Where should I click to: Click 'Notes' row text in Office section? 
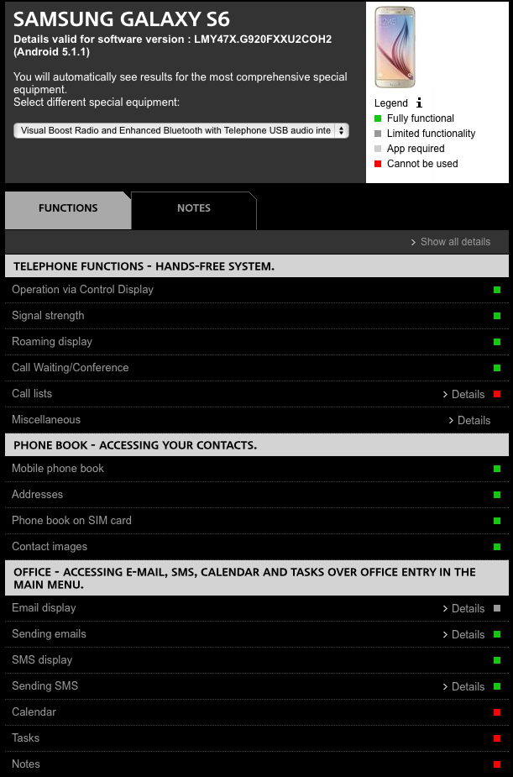pyautogui.click(x=26, y=764)
